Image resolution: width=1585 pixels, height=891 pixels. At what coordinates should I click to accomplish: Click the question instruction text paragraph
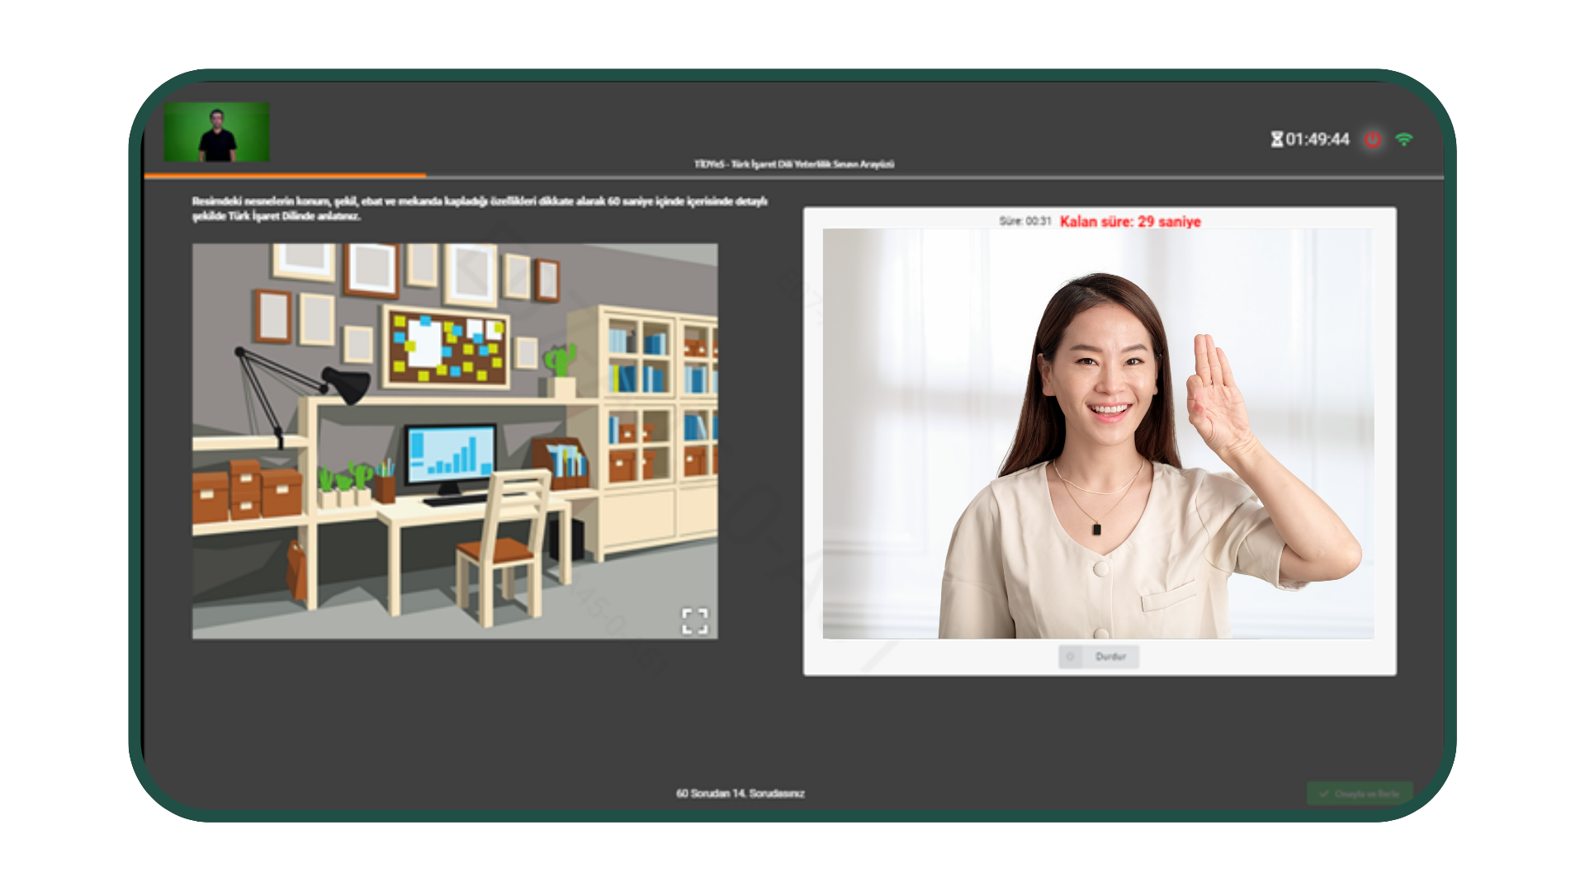[479, 208]
